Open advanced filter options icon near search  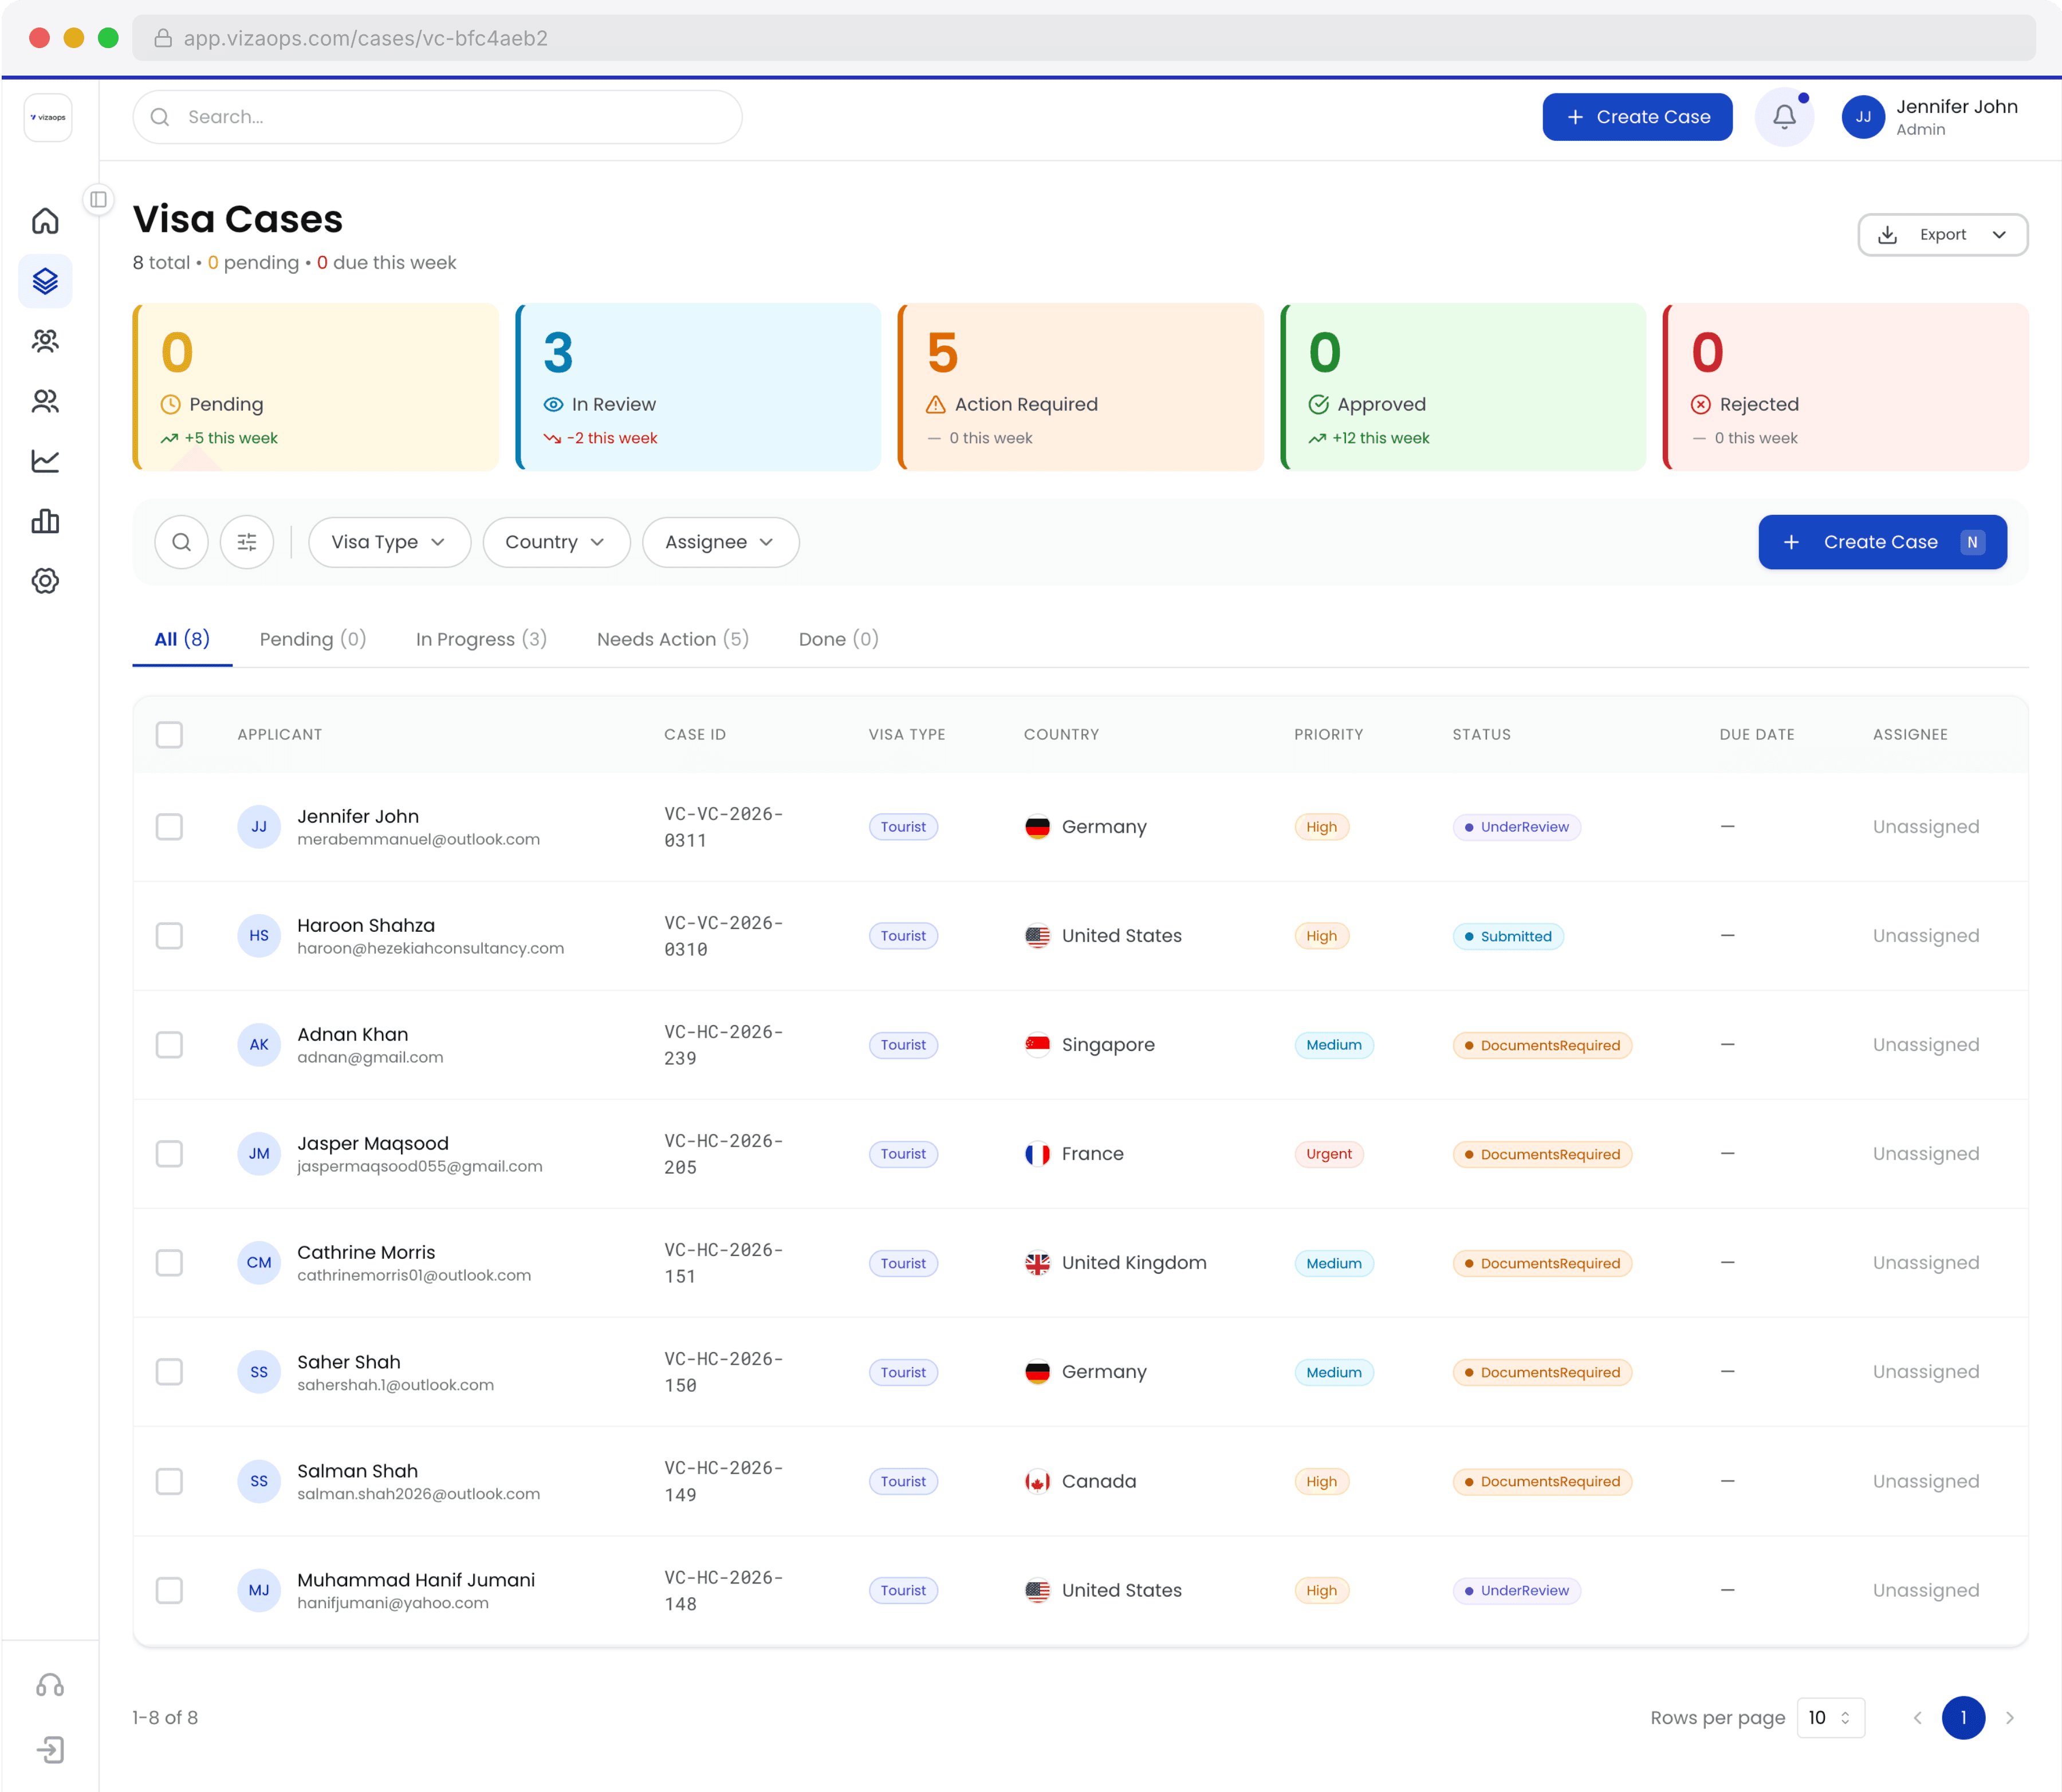point(246,541)
